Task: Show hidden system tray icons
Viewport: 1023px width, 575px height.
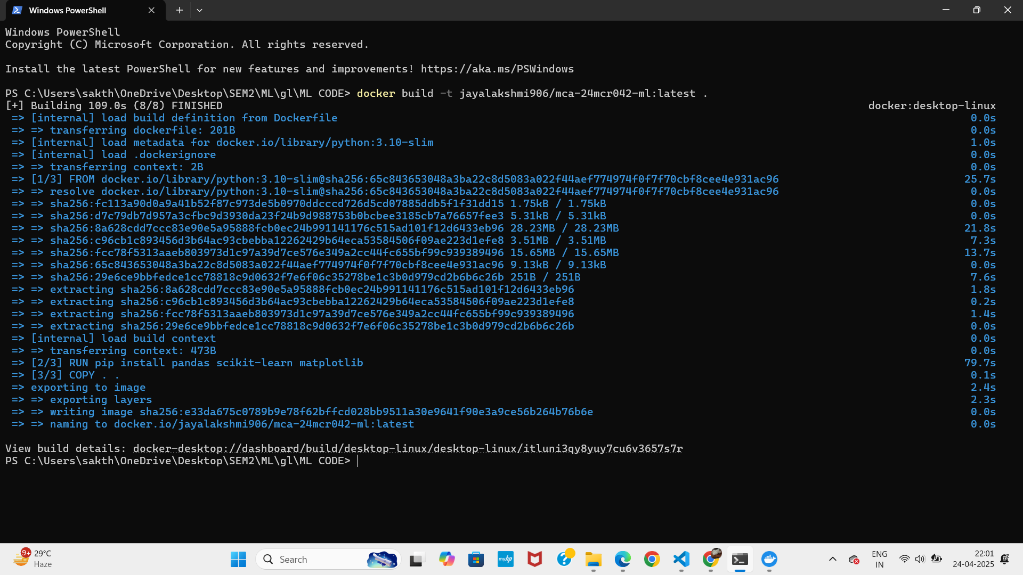Action: pos(832,559)
